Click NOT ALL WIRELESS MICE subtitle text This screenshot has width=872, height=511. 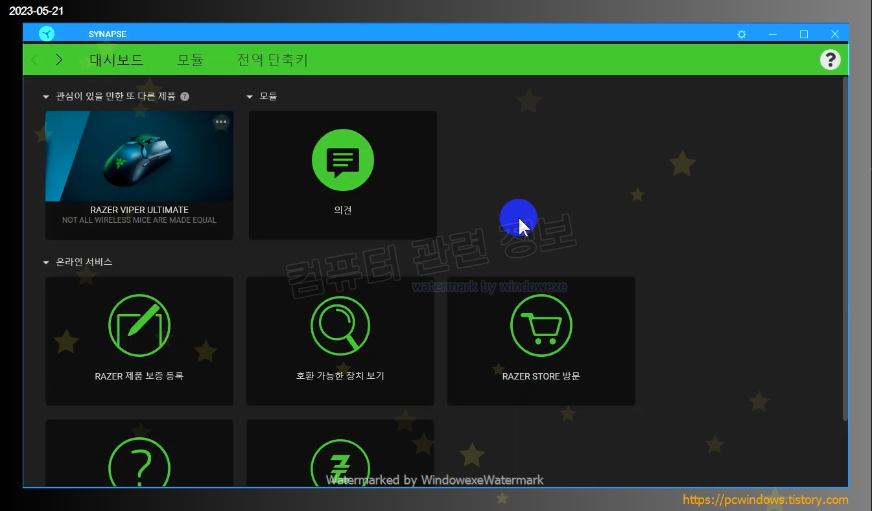point(139,220)
